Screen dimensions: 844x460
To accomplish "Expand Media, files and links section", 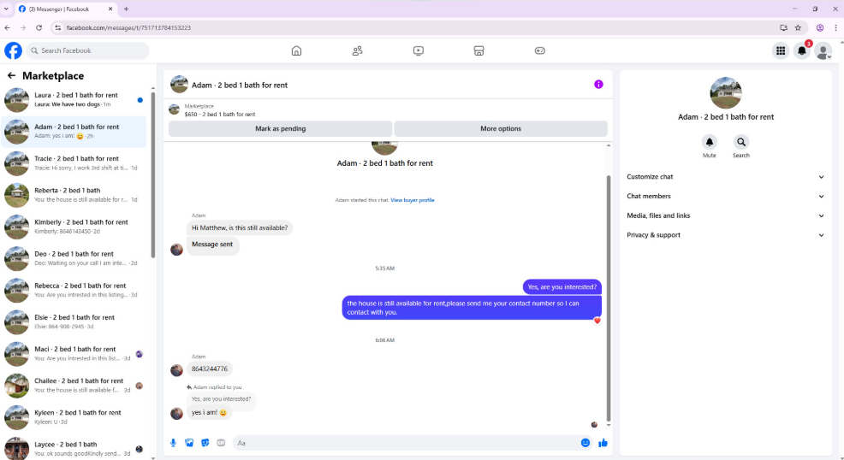I will click(725, 215).
